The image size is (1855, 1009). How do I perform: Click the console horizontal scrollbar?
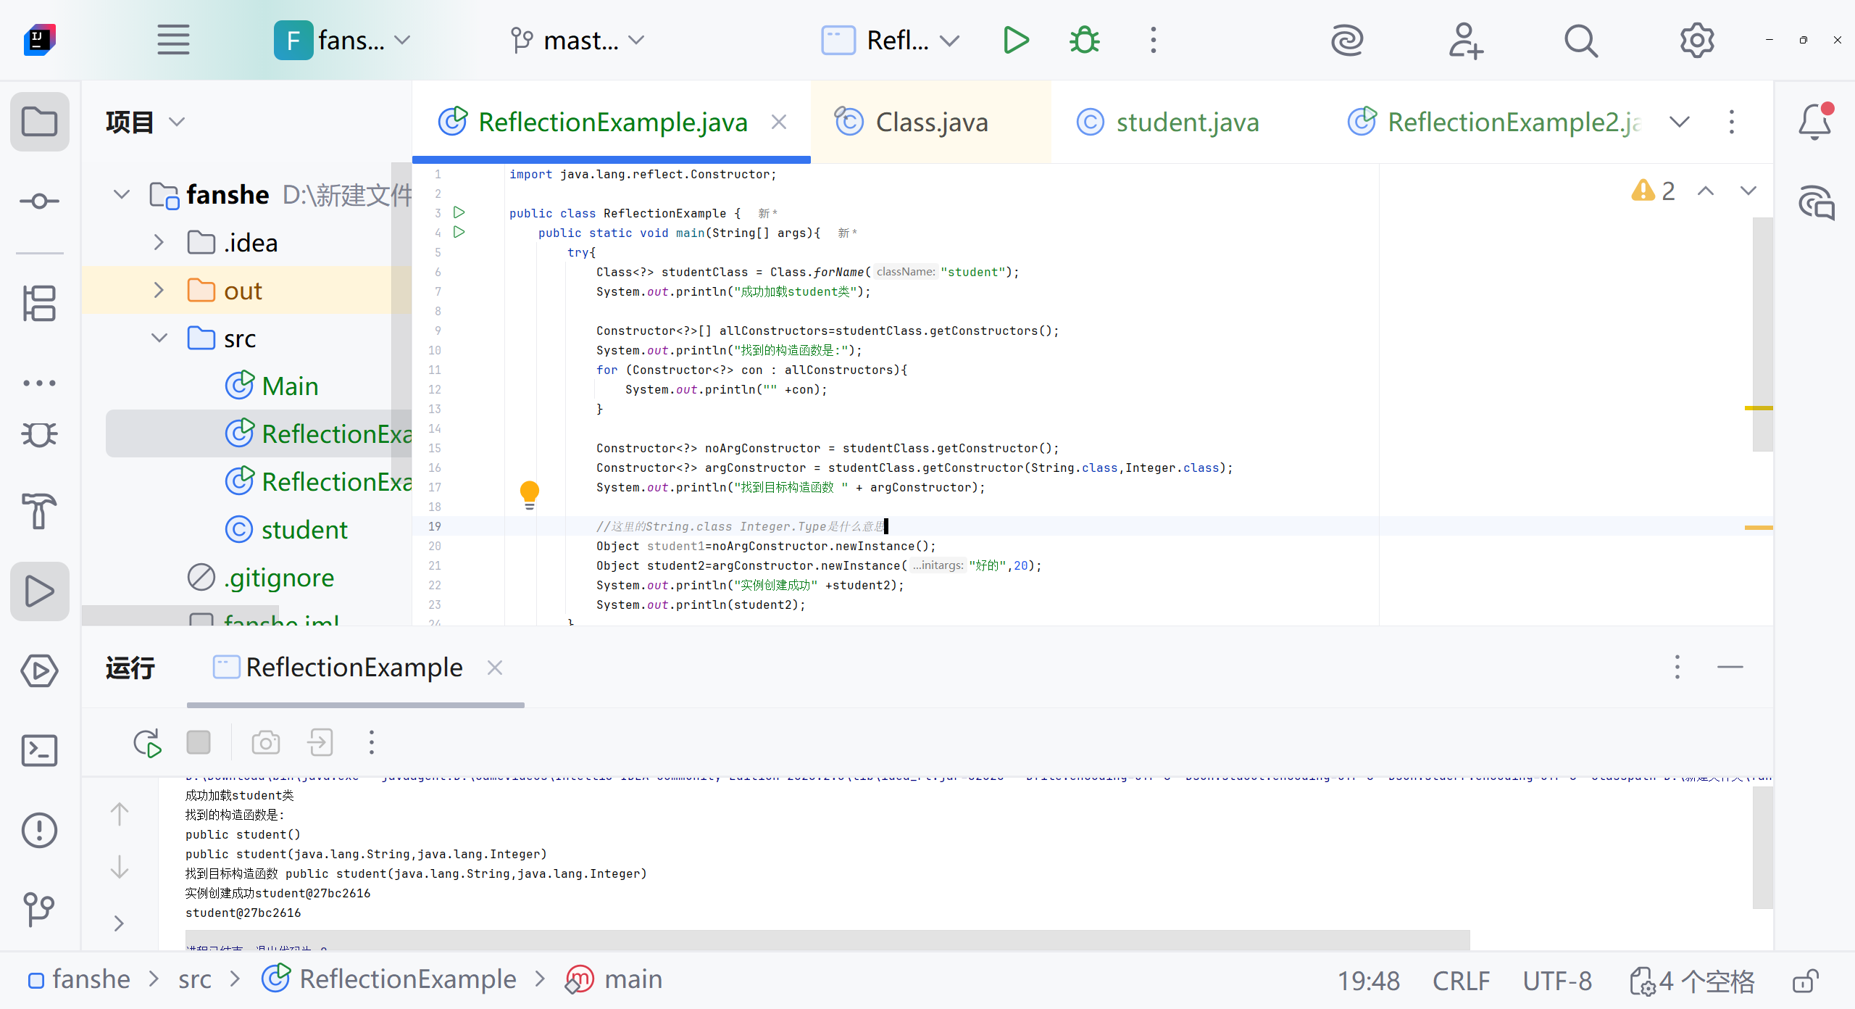(826, 939)
